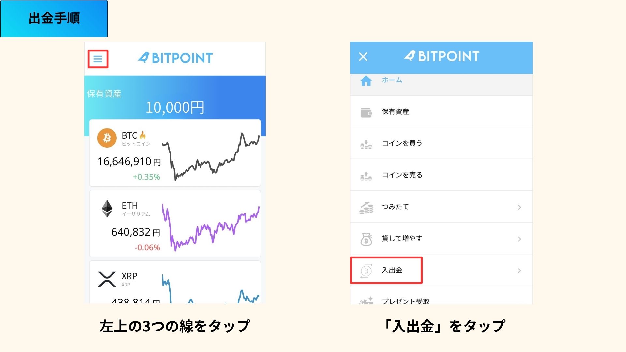Expand the つみたて row via its chevron
This screenshot has height=352, width=626.
pos(520,207)
